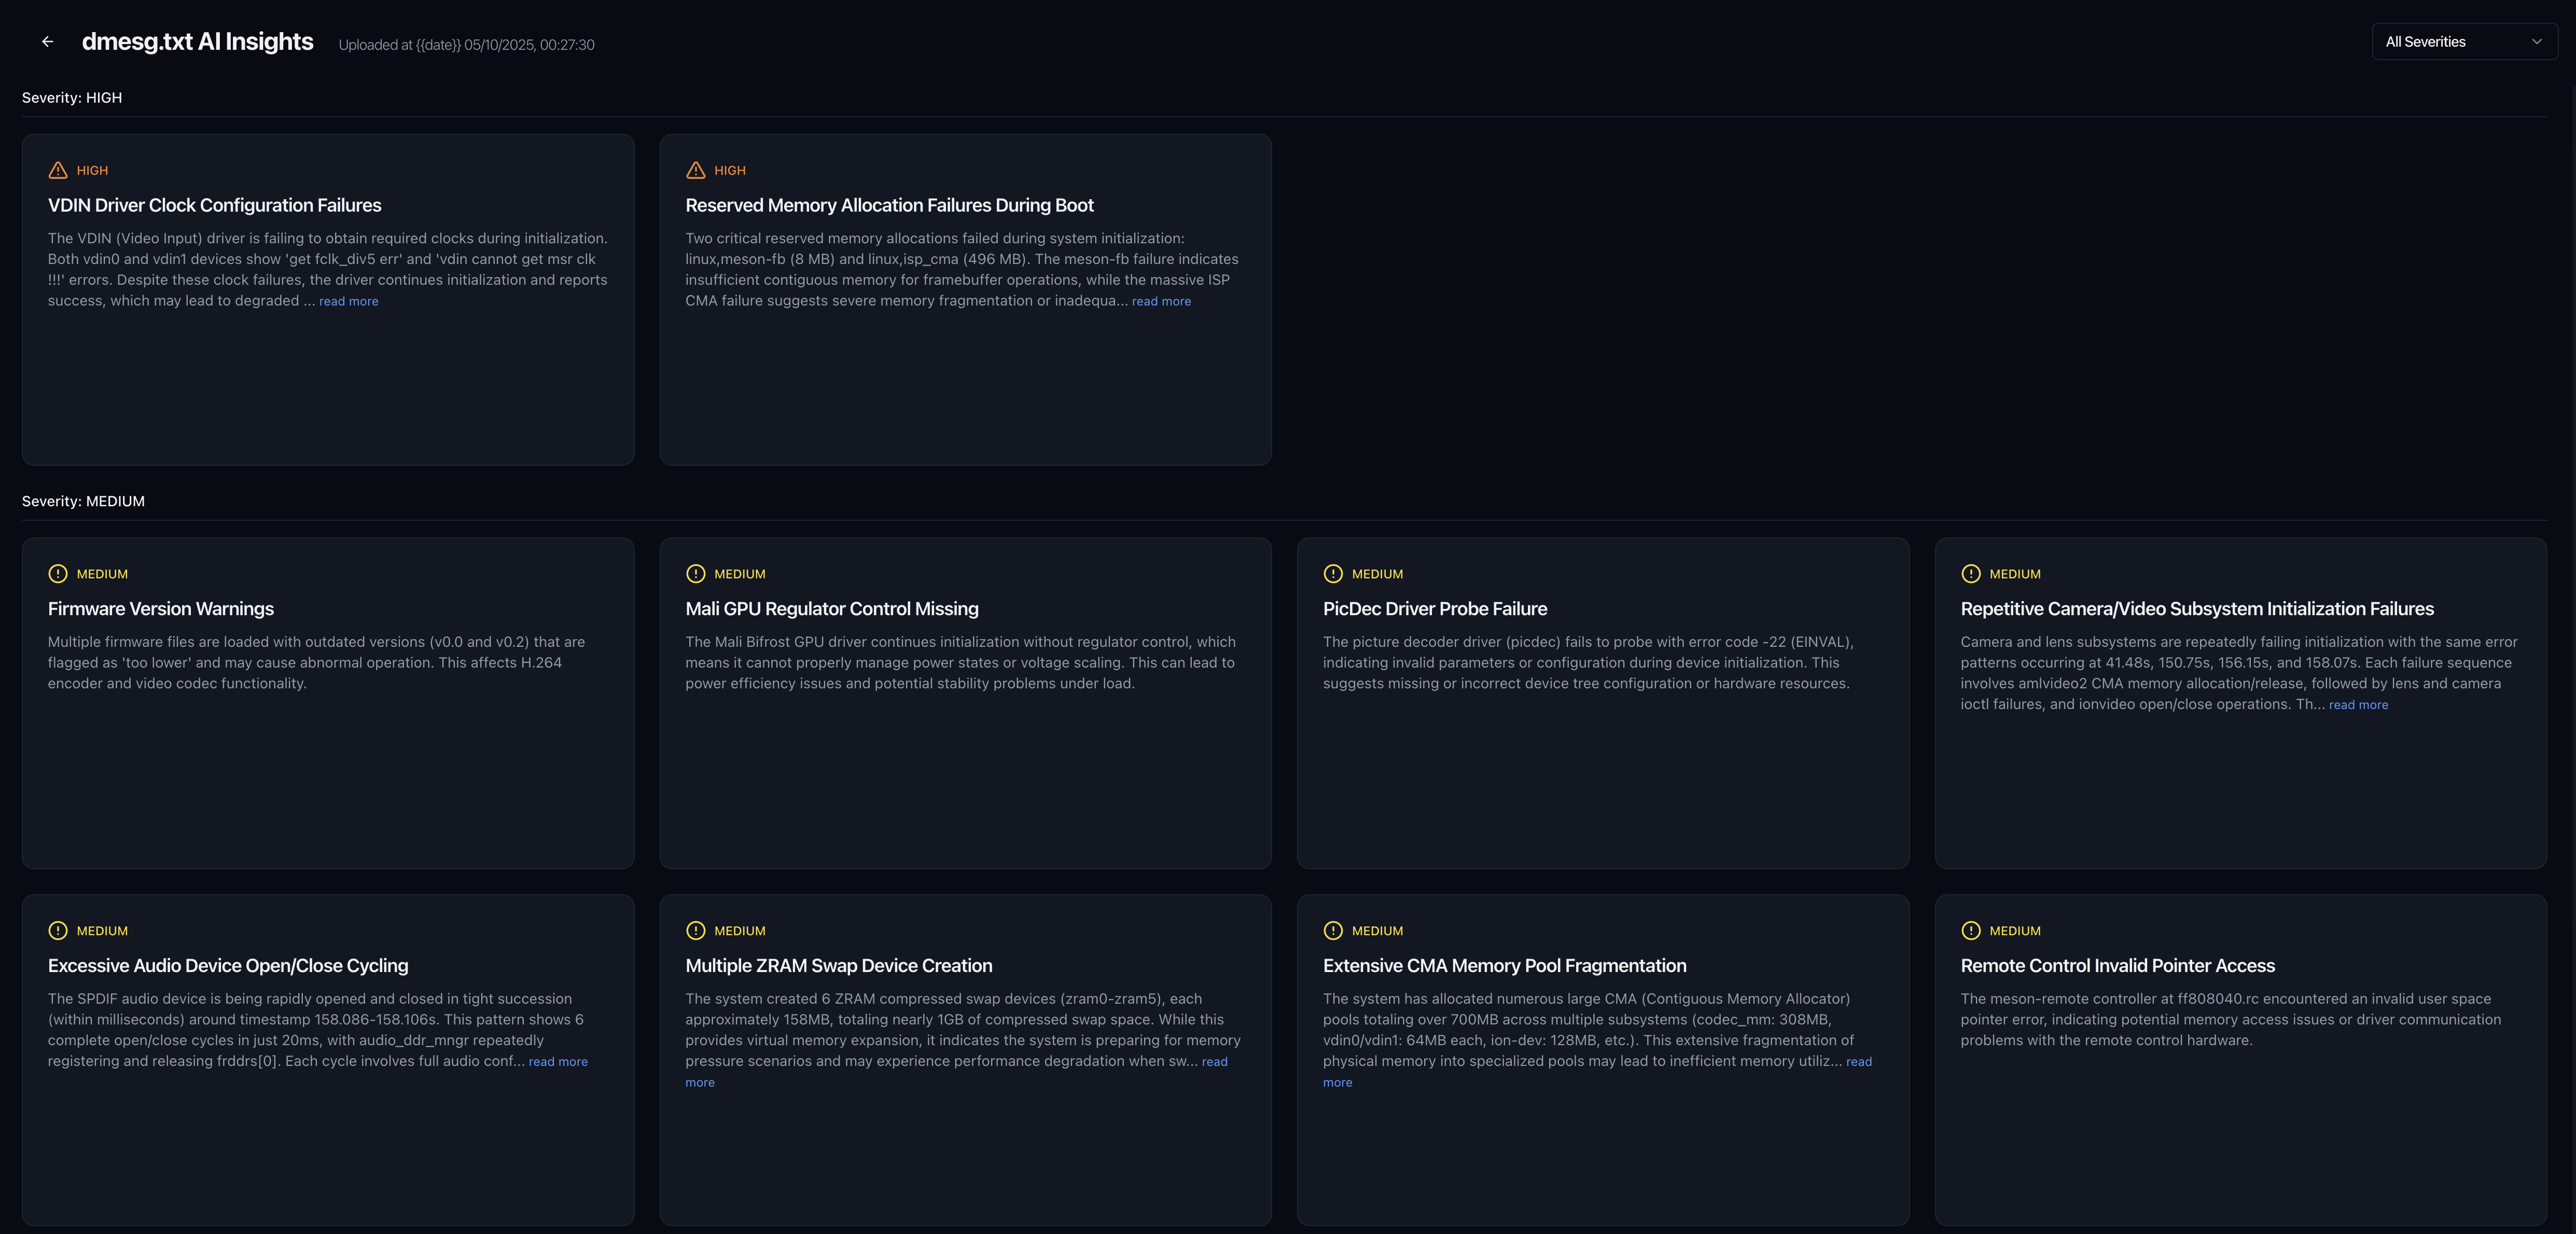The width and height of the screenshot is (2576, 1234).
Task: Click the alert icon on Mali GPU Regulator card
Action: click(696, 574)
